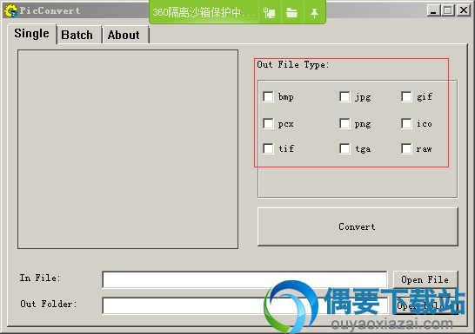
Task: Click the Convert button
Action: pyautogui.click(x=358, y=226)
